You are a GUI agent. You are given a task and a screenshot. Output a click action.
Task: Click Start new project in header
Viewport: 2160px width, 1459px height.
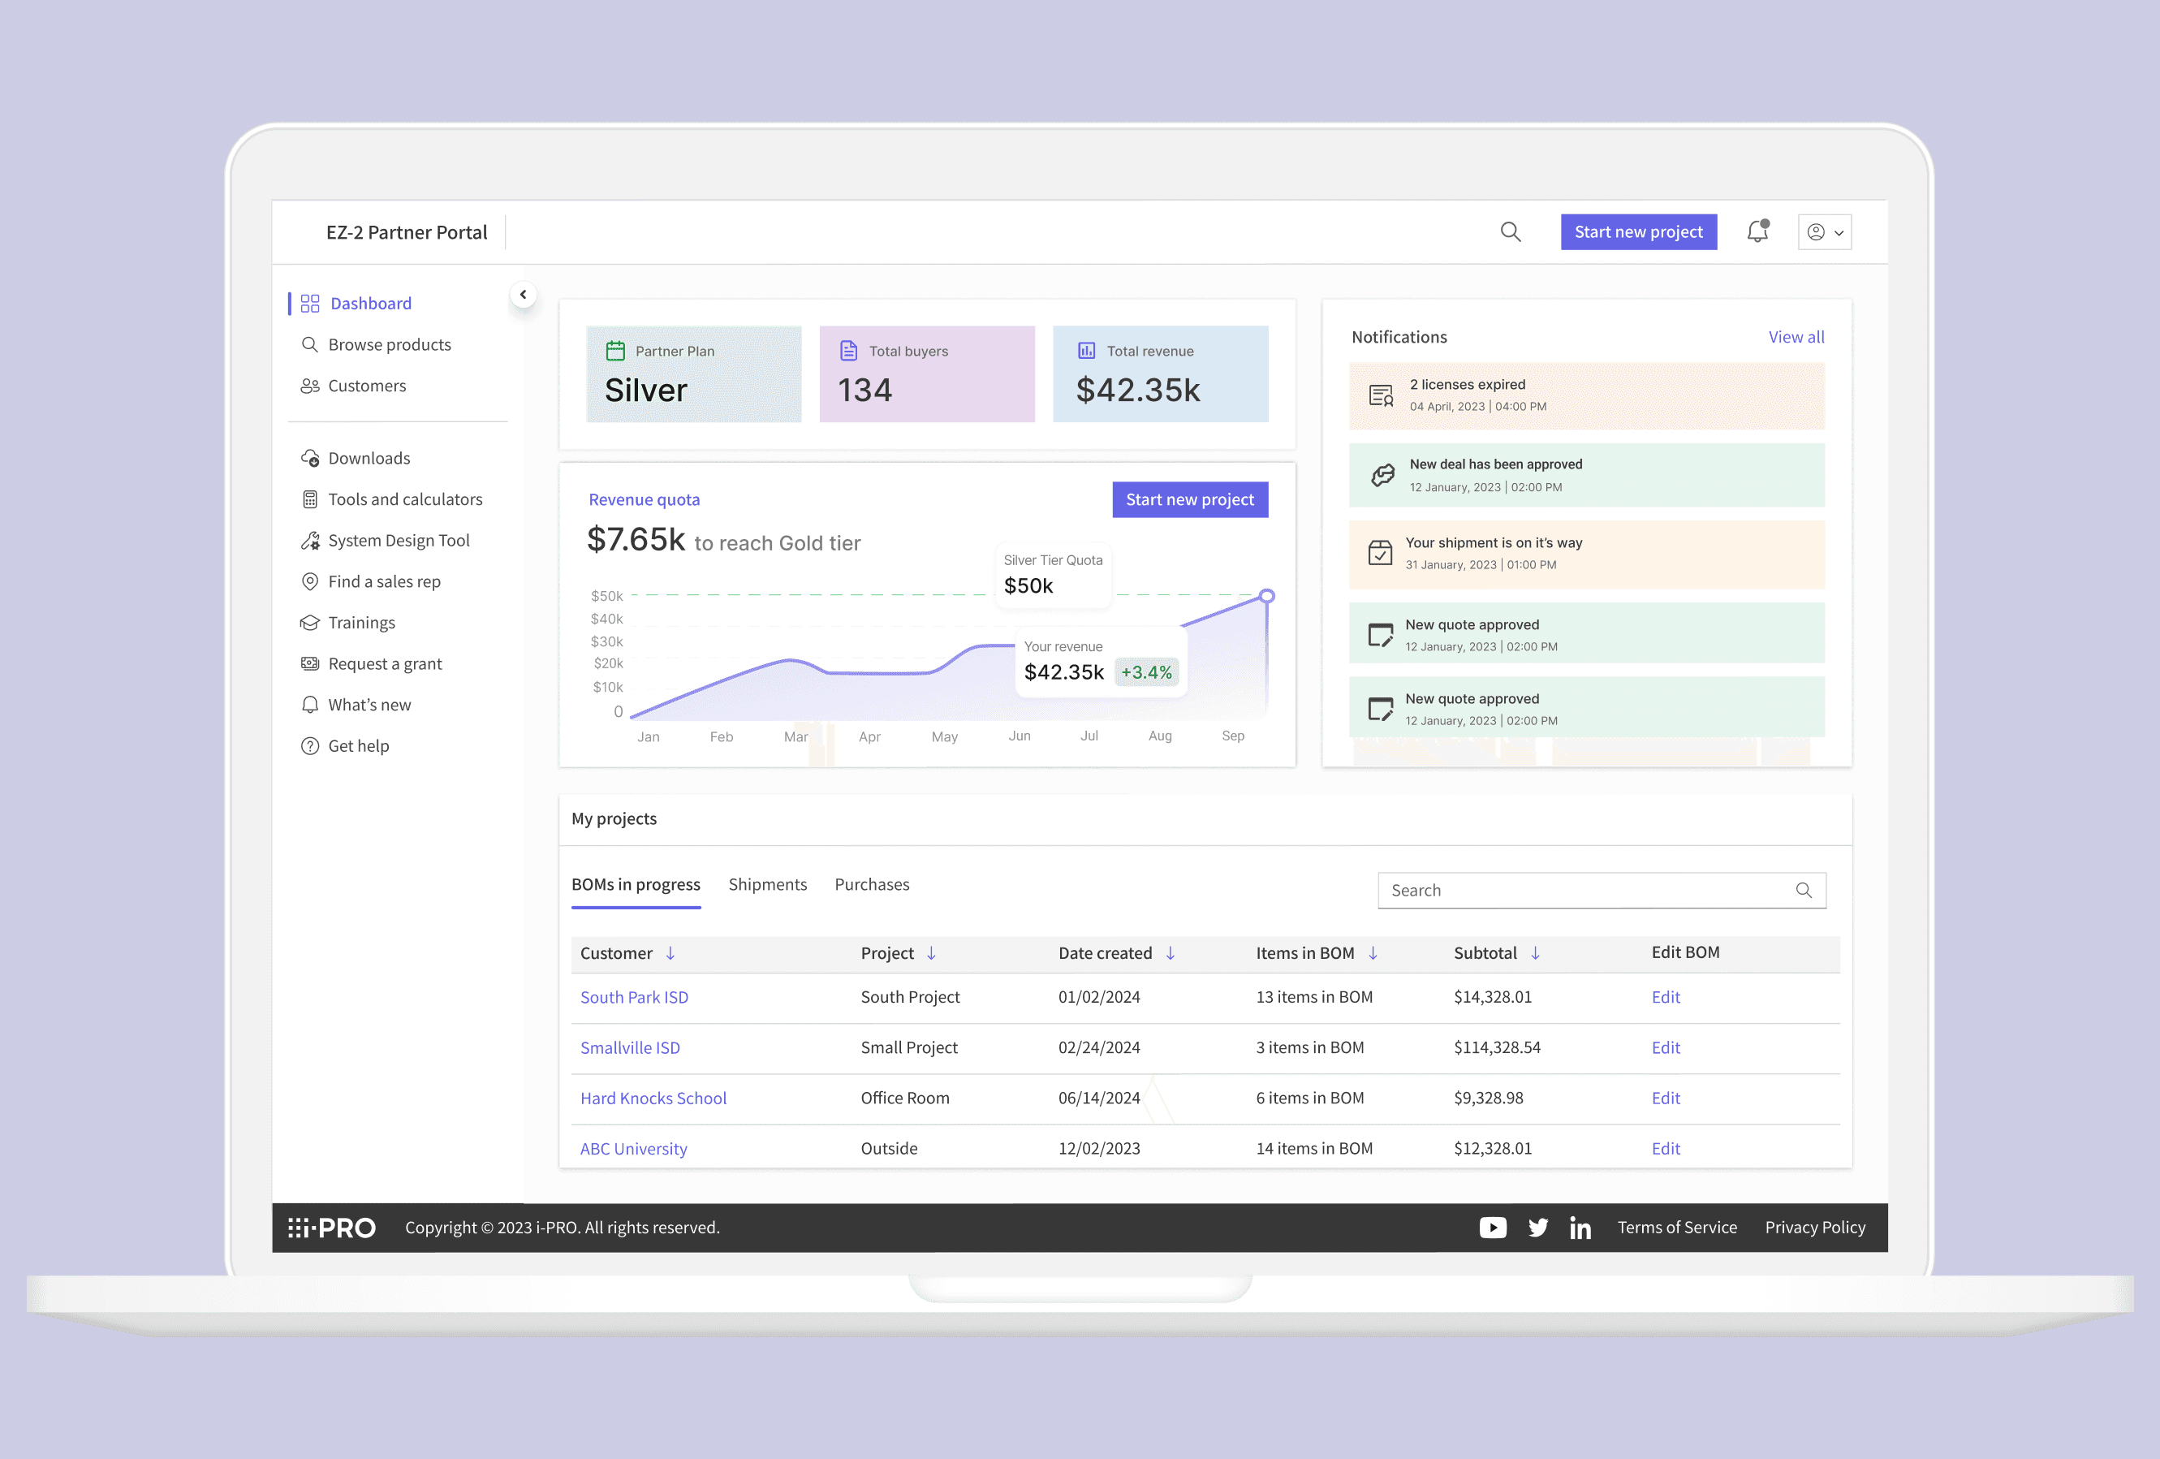click(1638, 232)
